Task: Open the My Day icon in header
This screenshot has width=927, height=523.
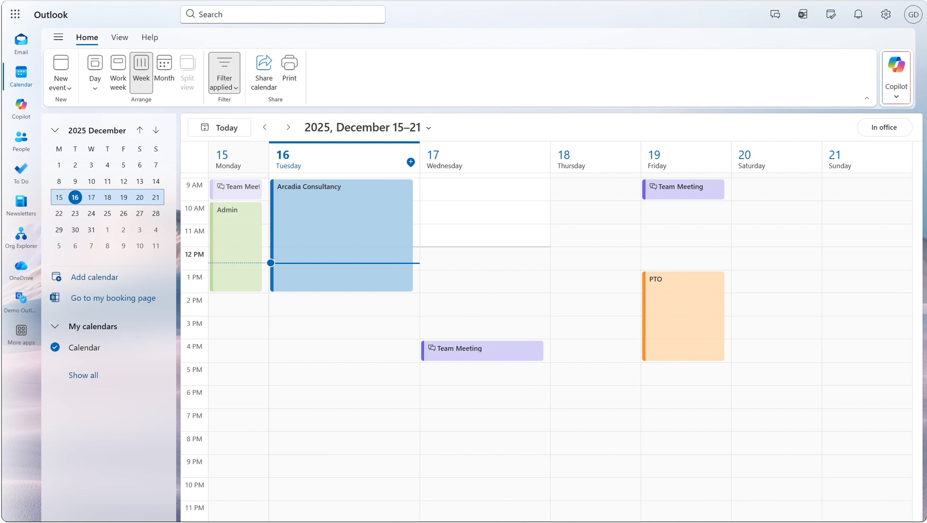Action: tap(830, 14)
